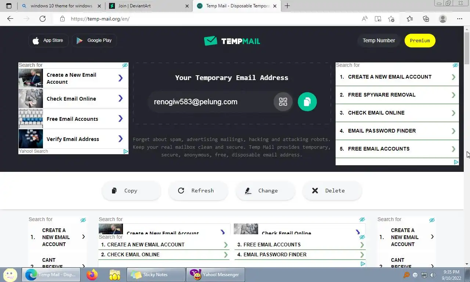Reload the page with browser refresh icon

43,19
